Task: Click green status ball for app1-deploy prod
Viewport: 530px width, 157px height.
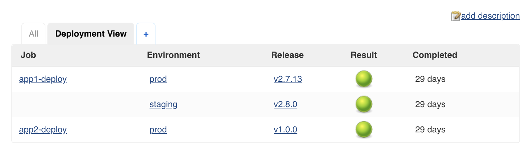Action: point(364,79)
